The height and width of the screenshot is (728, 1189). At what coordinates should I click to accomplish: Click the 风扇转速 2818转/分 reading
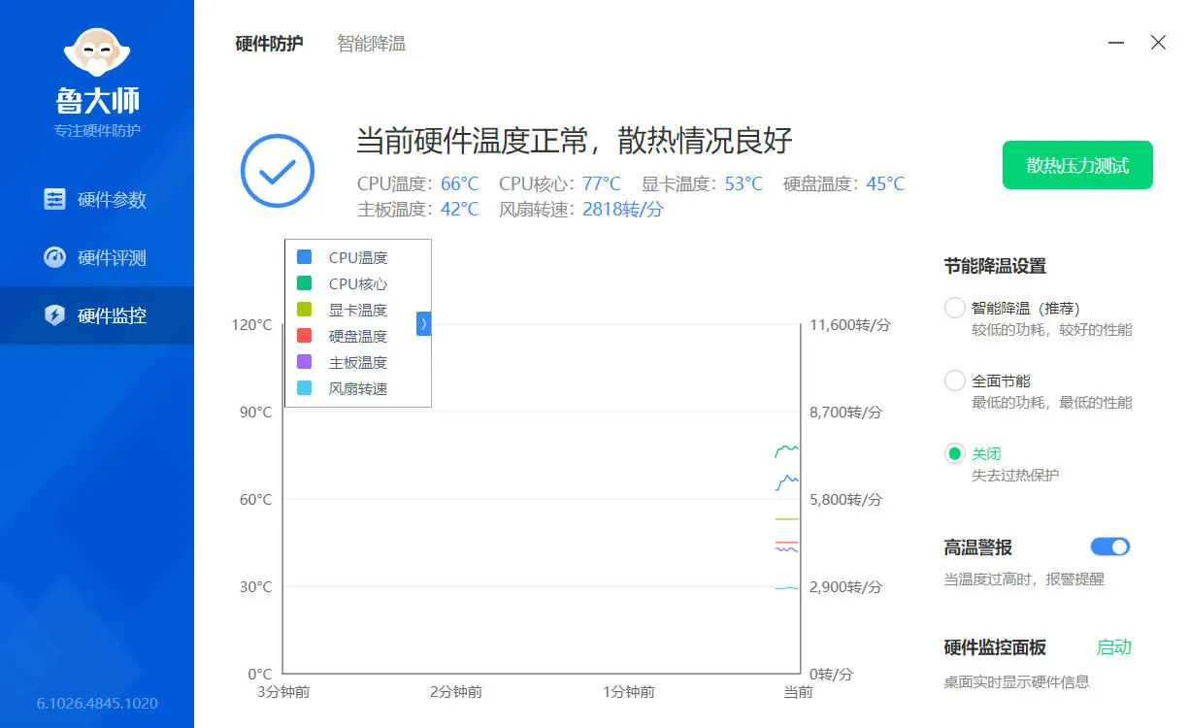click(x=581, y=209)
